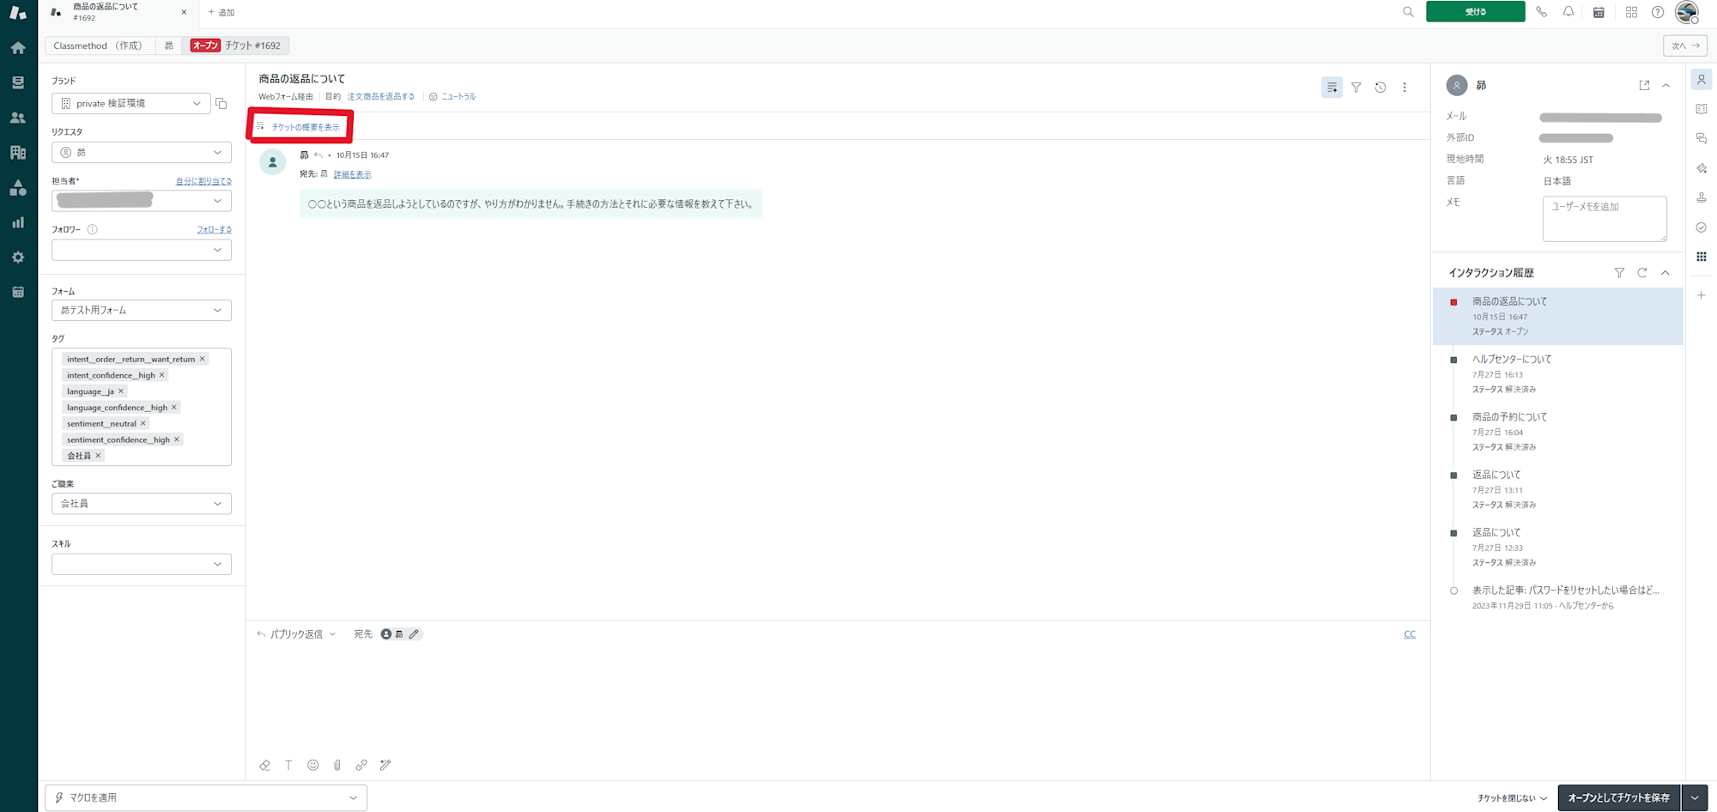Open the knowledge book icon in right sidebar
The image size is (1717, 812).
[x=1702, y=109]
